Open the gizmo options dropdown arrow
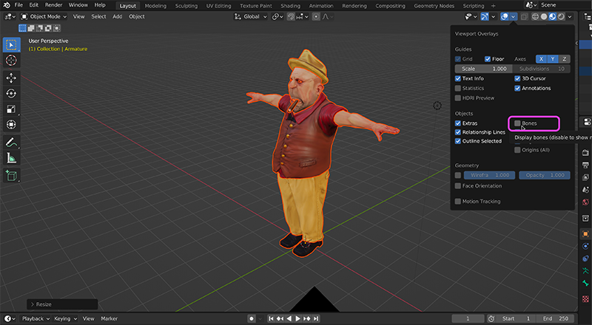The width and height of the screenshot is (592, 325). point(493,16)
